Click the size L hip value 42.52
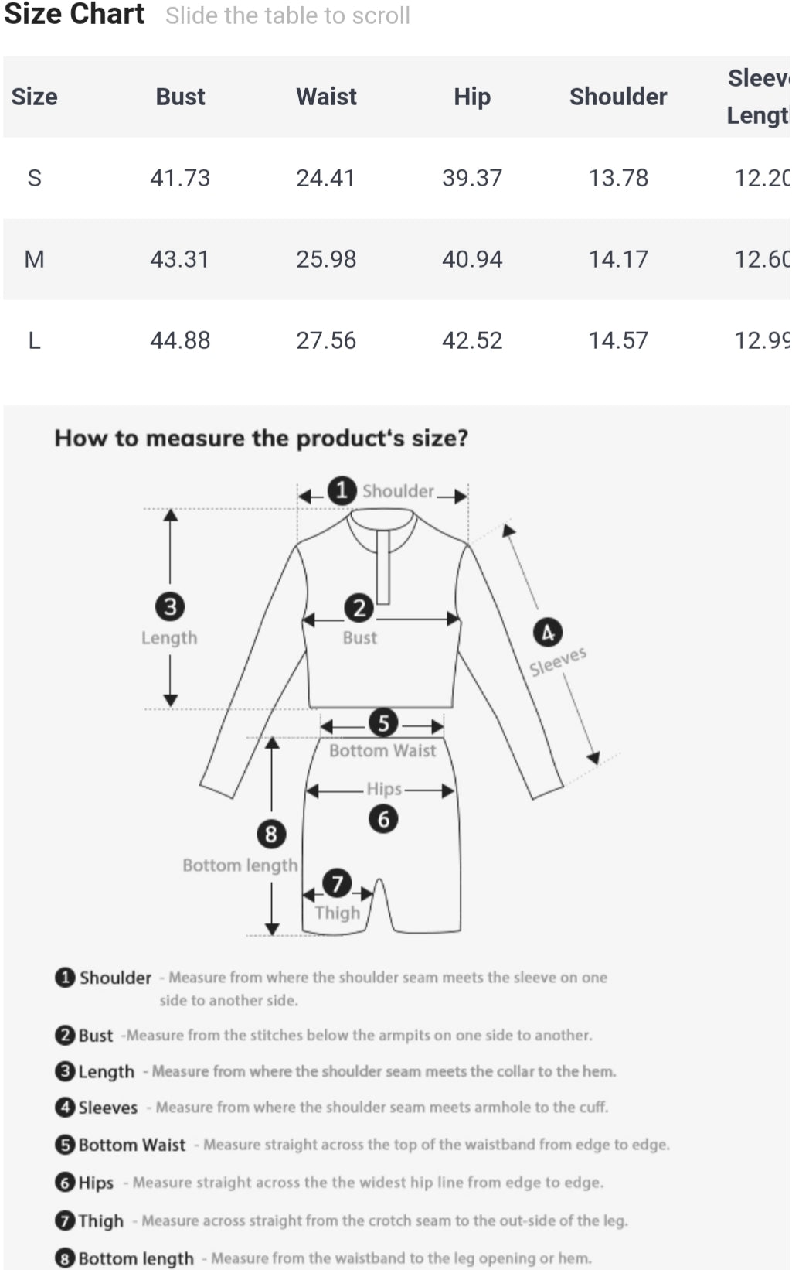792x1270 pixels. coord(472,340)
